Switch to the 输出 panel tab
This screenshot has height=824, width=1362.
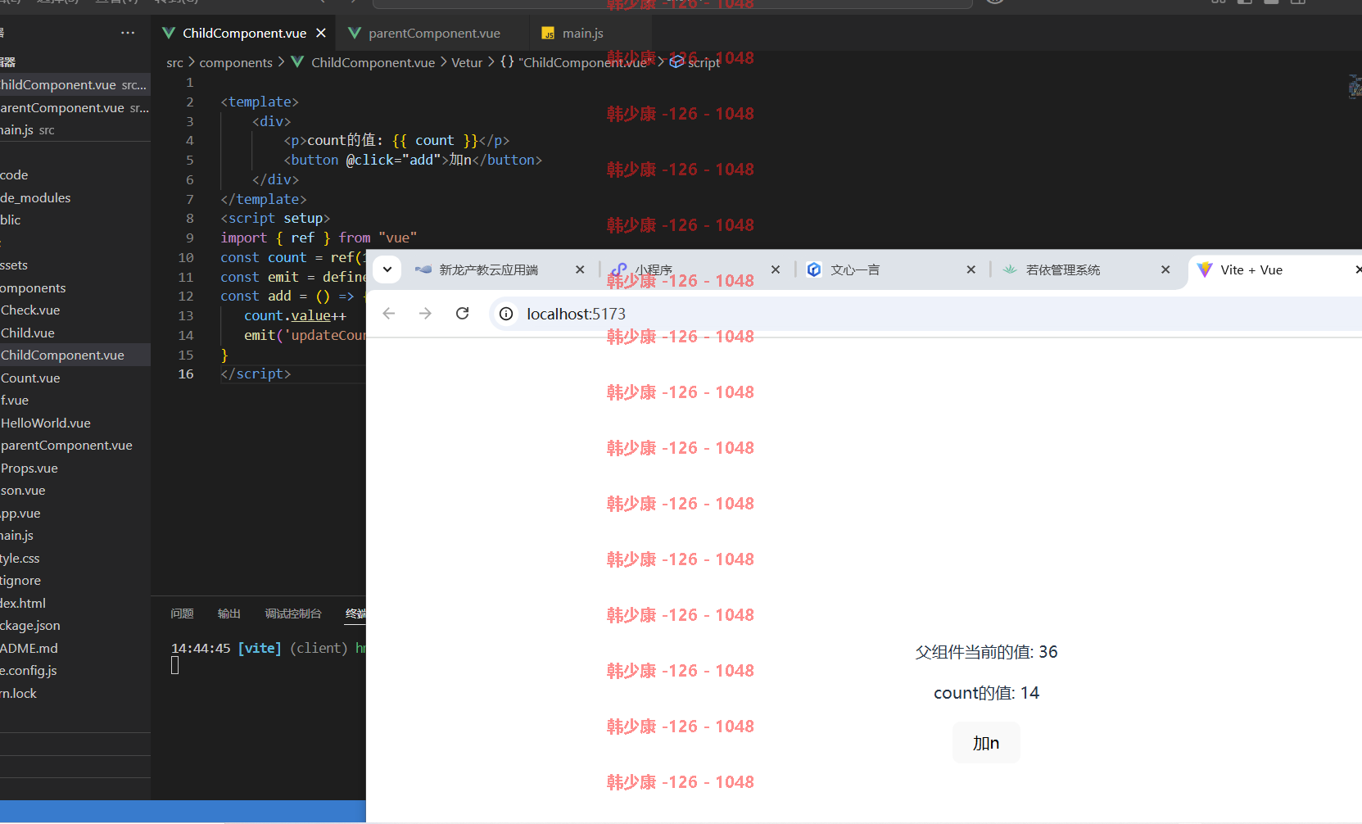tap(229, 613)
